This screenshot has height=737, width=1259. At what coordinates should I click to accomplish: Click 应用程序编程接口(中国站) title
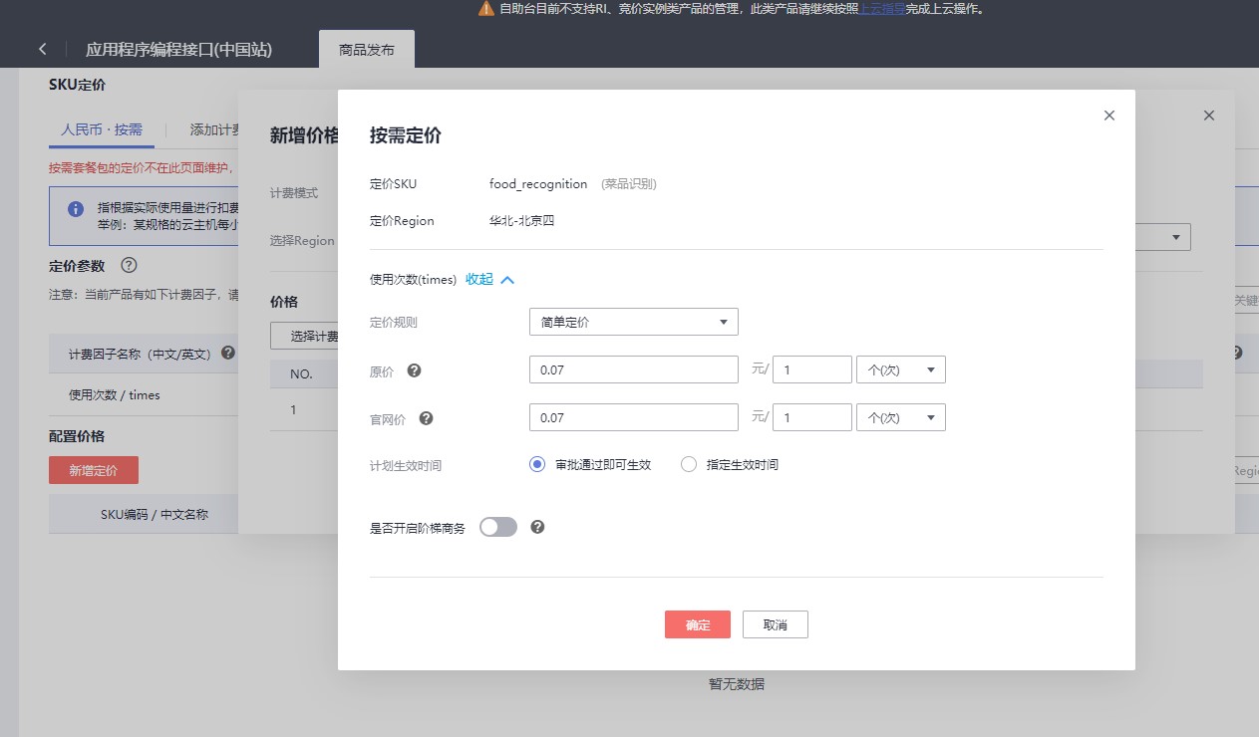click(178, 49)
